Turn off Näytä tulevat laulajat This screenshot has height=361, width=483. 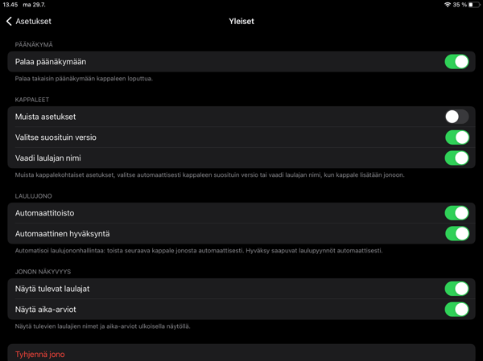point(456,289)
